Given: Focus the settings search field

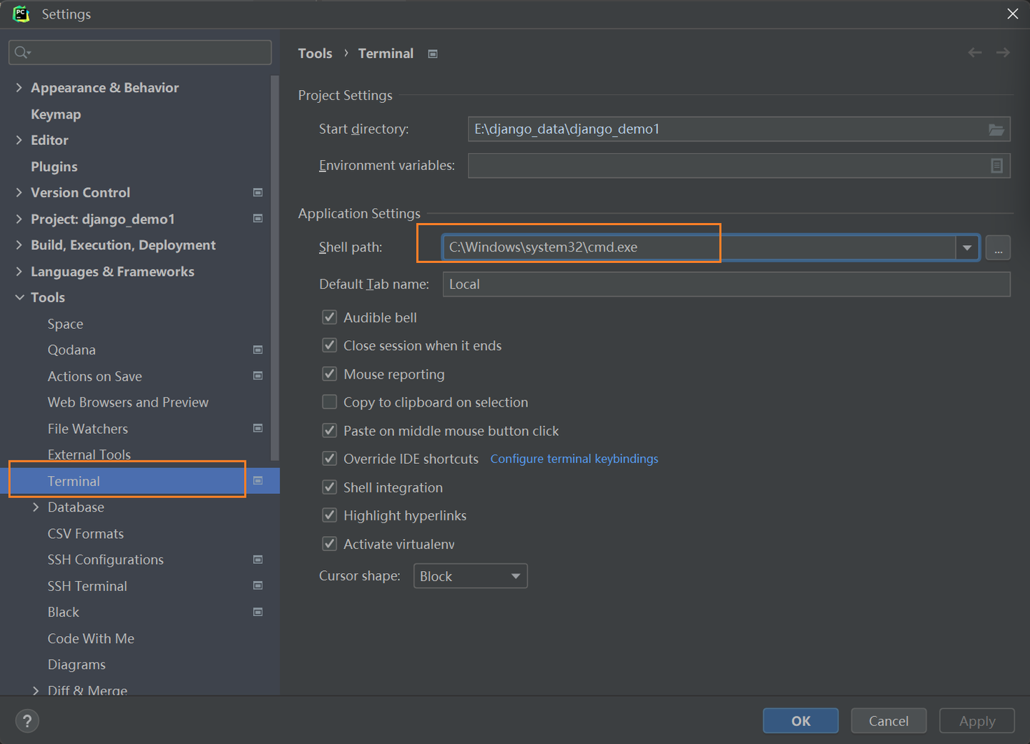Looking at the screenshot, I should tap(140, 52).
